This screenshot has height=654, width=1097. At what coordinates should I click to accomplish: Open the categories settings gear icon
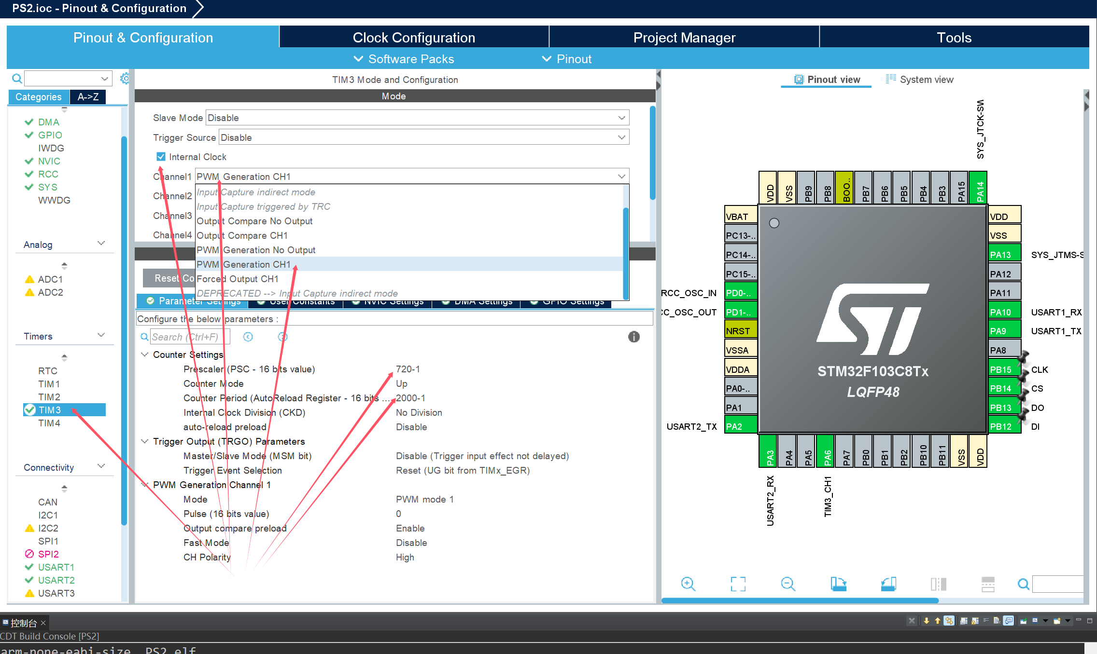(x=125, y=78)
